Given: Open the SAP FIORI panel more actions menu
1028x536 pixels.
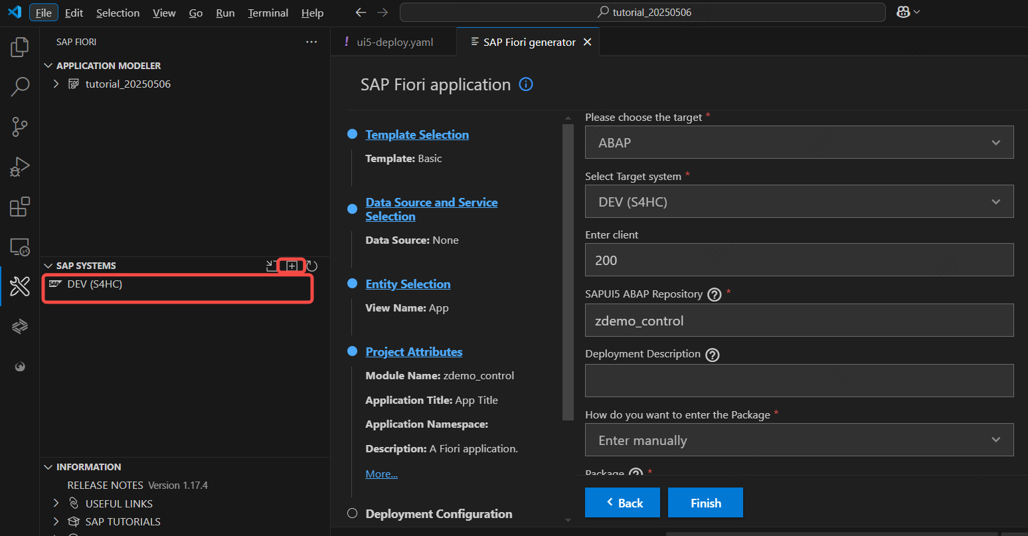Looking at the screenshot, I should 311,42.
